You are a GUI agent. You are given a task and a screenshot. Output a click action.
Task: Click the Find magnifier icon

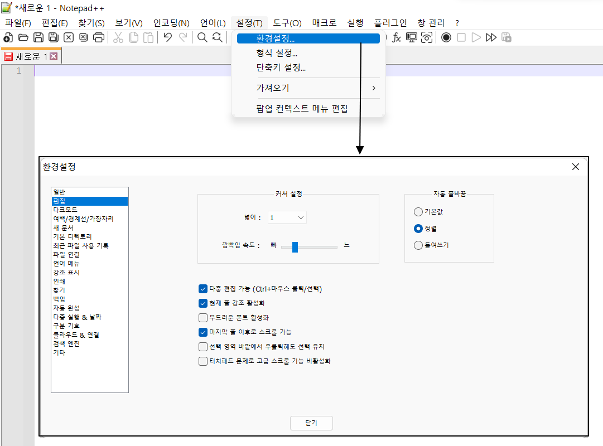(x=202, y=37)
